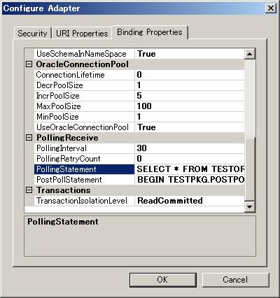The height and width of the screenshot is (298, 280).
Task: Collapse the OracleConnectionPool category
Action: [29, 64]
